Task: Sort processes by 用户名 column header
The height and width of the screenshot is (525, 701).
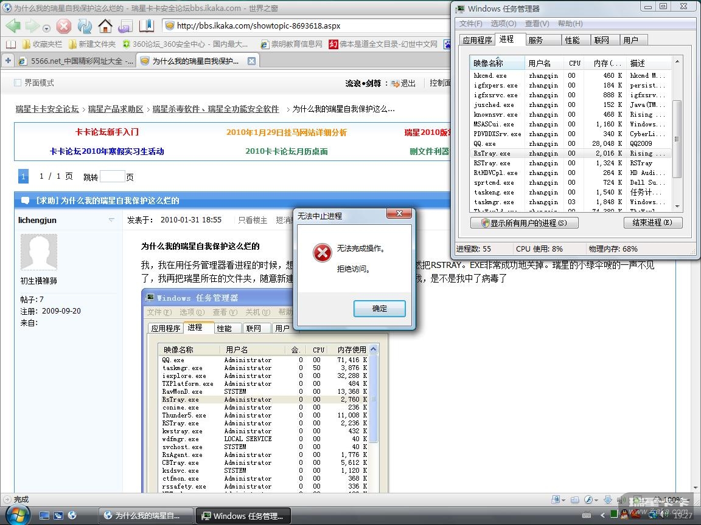Action: coord(544,63)
